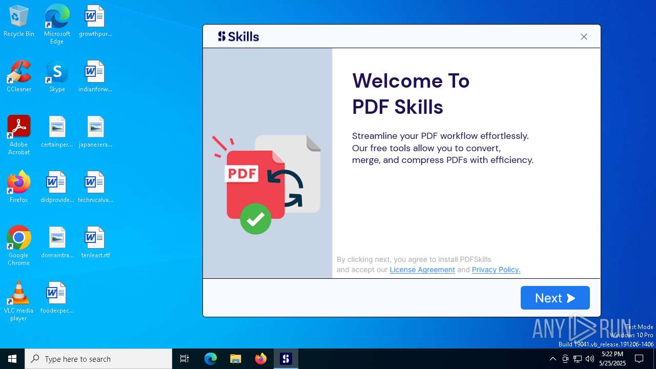Click the Skills logo in installer header
The height and width of the screenshot is (369, 656).
238,36
